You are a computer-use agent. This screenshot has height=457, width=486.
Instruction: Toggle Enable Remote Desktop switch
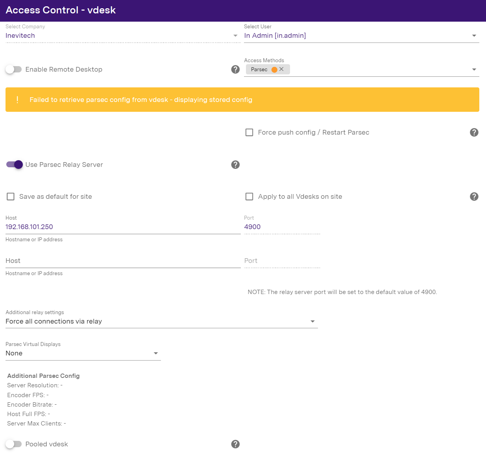point(14,69)
